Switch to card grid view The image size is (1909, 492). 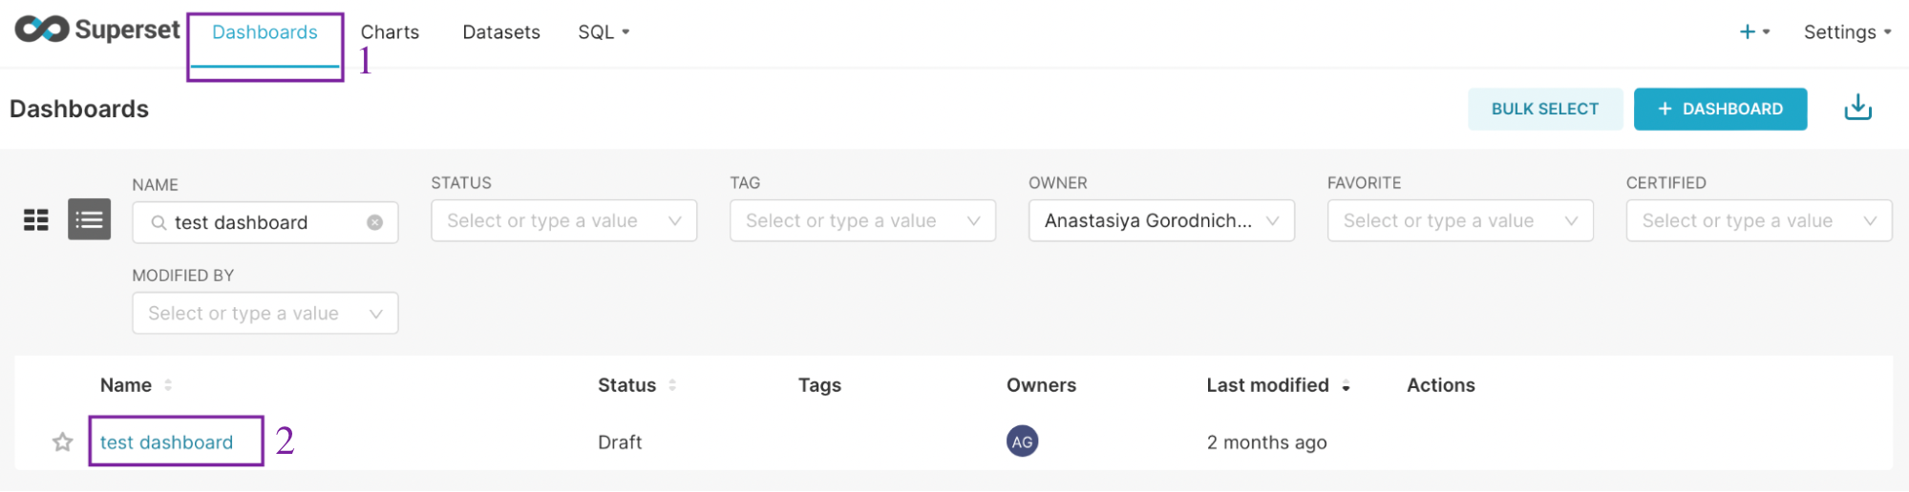click(36, 220)
